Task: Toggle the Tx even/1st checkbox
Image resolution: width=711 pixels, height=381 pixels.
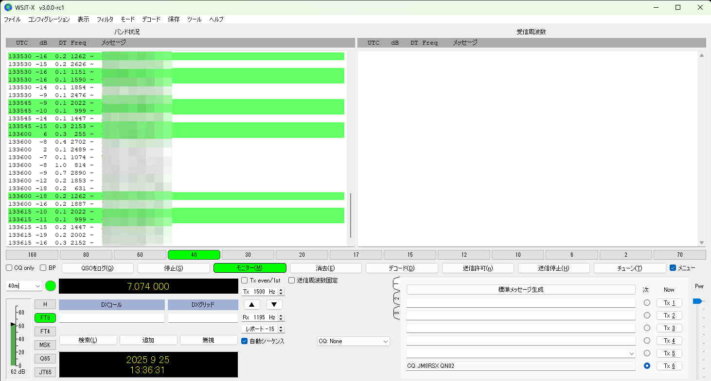Action: 245,281
